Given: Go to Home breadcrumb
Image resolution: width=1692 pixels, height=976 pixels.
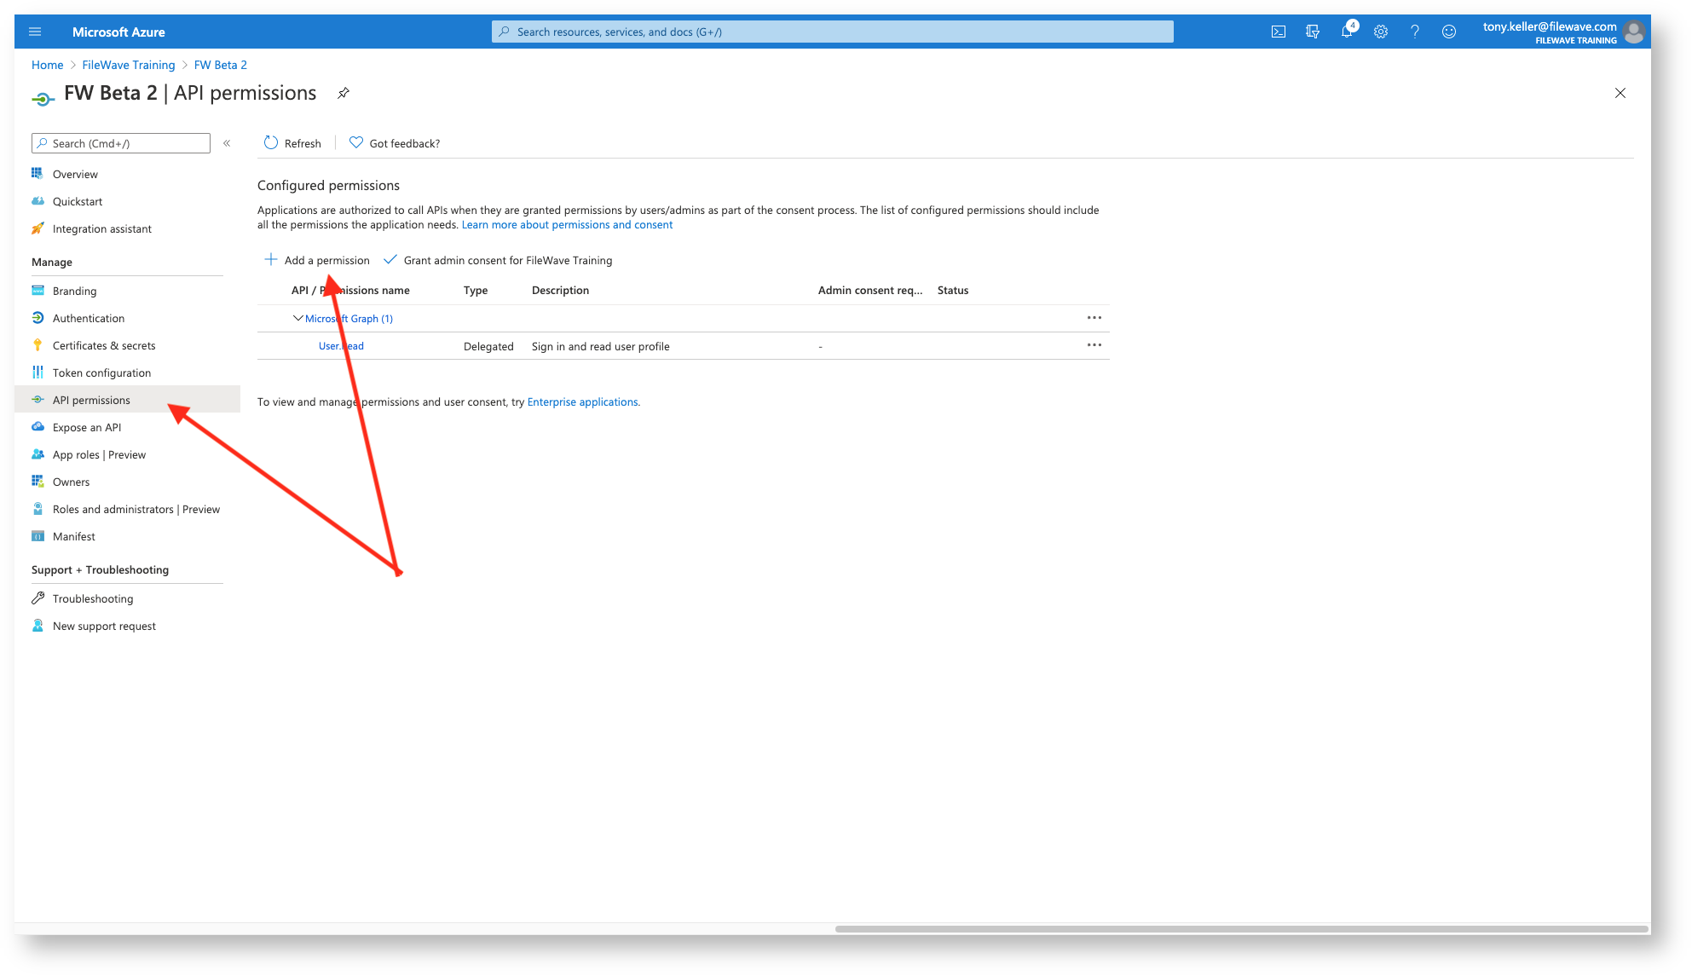Looking at the screenshot, I should pos(48,65).
